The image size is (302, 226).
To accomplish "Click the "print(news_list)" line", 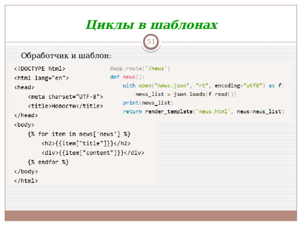I will 148,103.
